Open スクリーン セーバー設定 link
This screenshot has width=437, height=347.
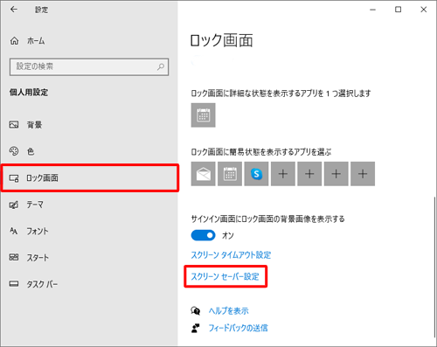[225, 276]
